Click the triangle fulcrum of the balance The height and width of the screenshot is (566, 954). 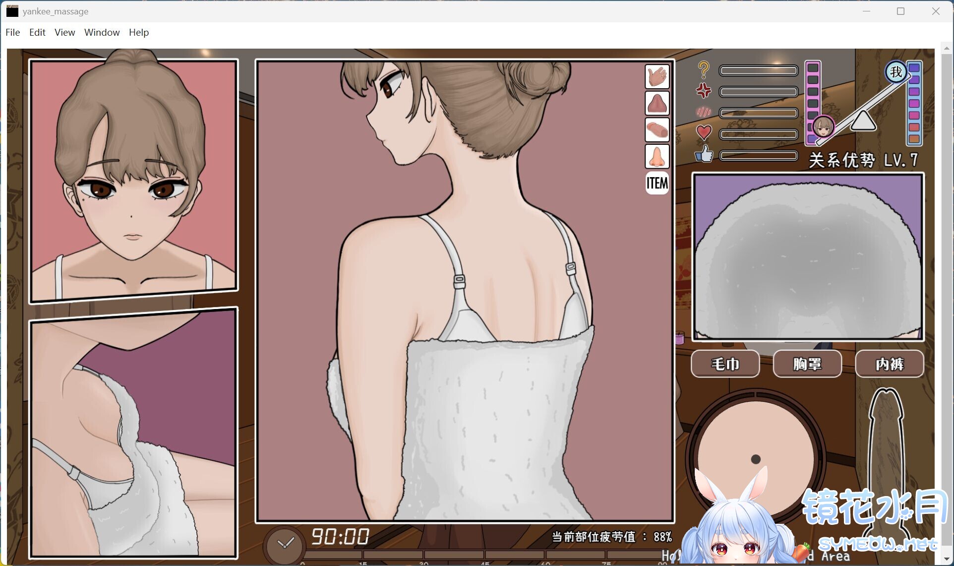(863, 121)
